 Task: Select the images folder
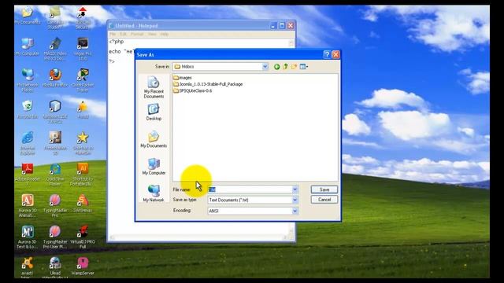pyautogui.click(x=182, y=78)
